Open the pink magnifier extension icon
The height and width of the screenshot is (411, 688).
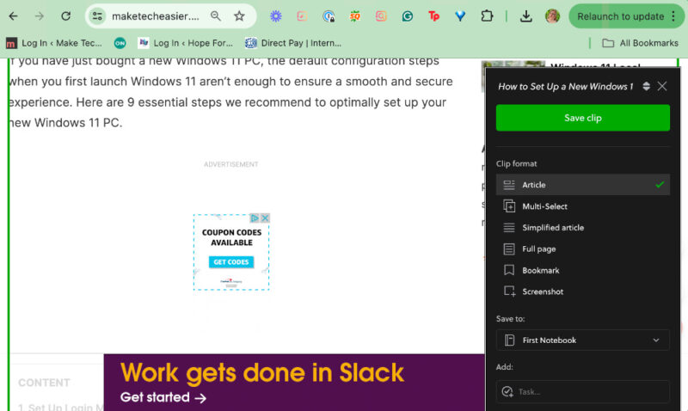[381, 16]
